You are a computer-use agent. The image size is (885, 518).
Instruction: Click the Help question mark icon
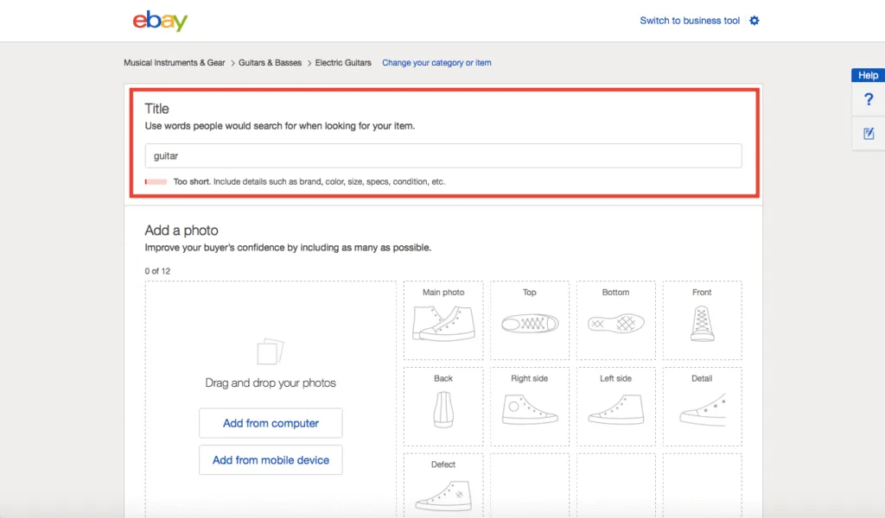[868, 100]
